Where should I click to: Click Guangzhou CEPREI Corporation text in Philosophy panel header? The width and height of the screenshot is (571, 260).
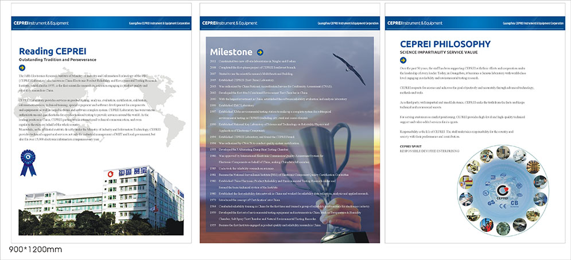pos(533,24)
